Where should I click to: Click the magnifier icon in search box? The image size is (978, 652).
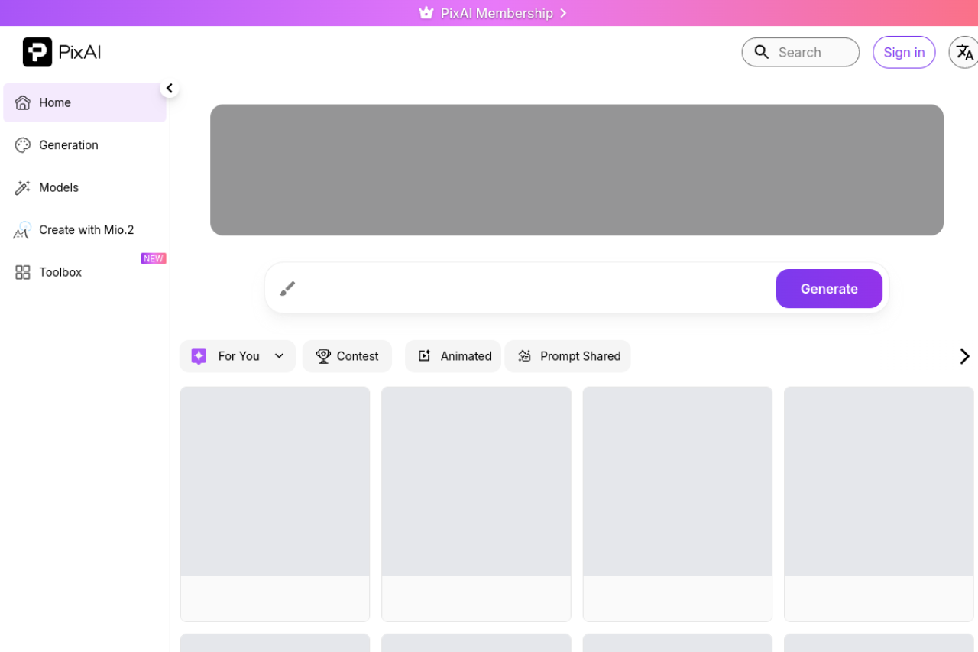[x=762, y=52]
